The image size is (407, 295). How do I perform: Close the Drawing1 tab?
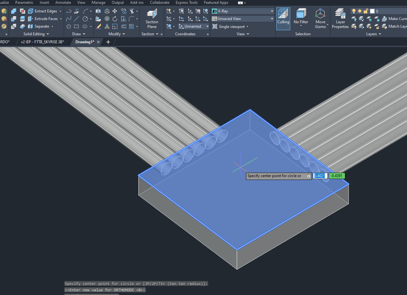point(99,42)
